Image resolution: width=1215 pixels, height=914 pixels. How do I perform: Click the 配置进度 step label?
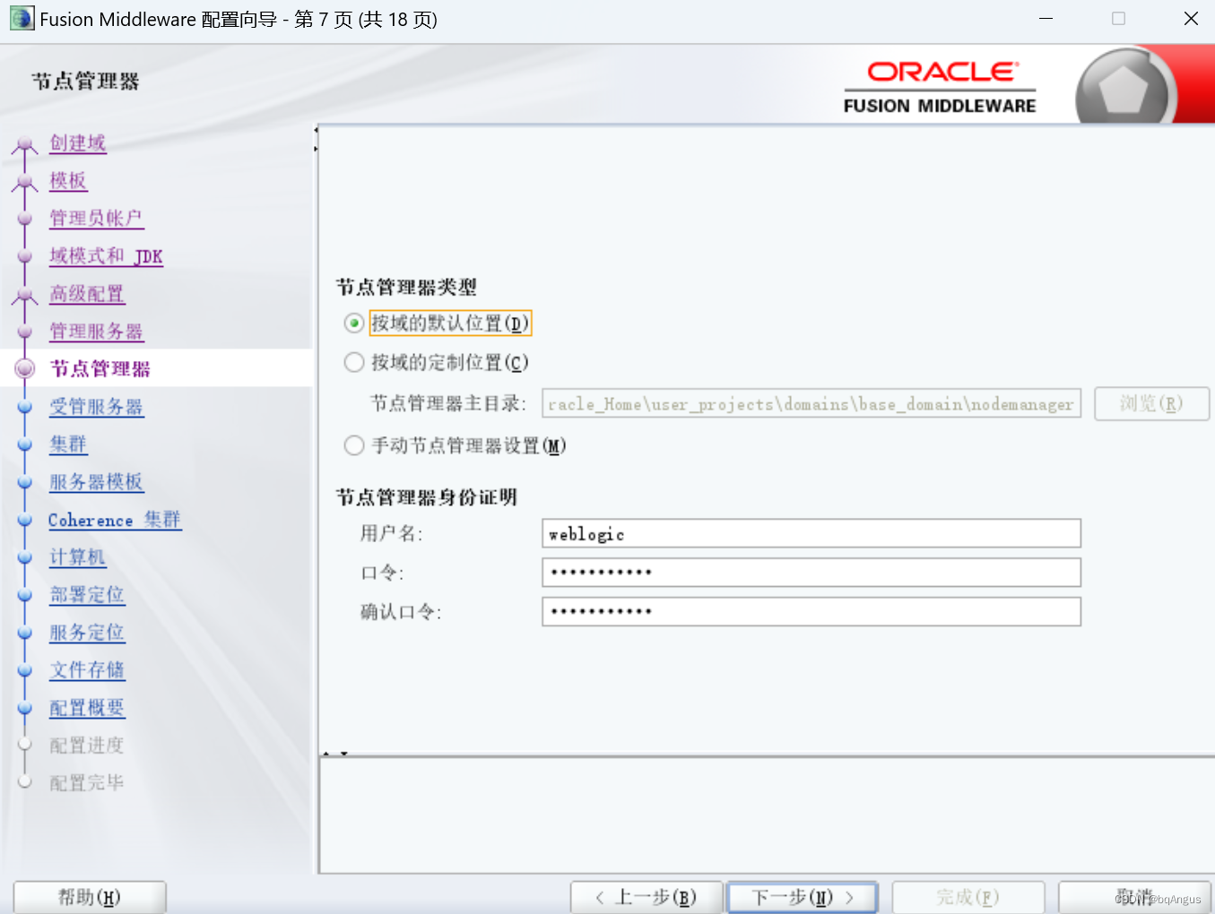point(87,746)
